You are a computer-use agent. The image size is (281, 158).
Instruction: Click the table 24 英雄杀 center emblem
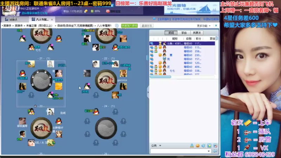(x=106, y=80)
